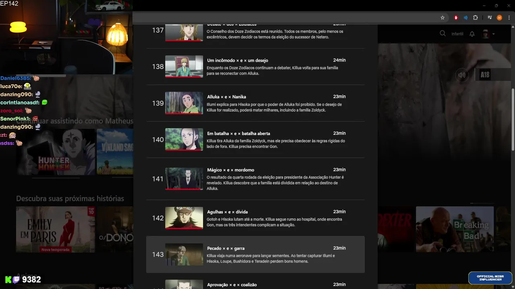Click chat user SenorPink1
The width and height of the screenshot is (515, 289).
[x=15, y=119]
